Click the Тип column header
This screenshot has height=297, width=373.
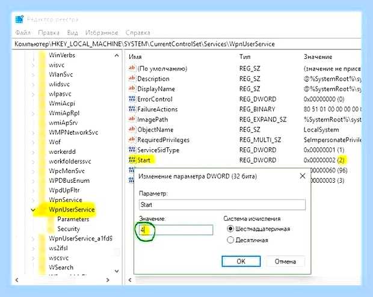click(245, 57)
